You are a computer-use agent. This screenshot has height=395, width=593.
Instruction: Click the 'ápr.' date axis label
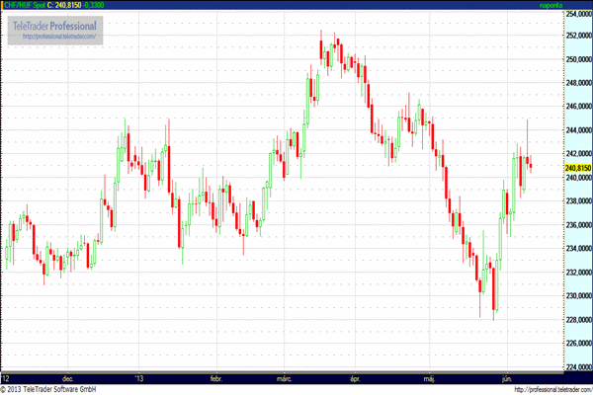tap(354, 377)
